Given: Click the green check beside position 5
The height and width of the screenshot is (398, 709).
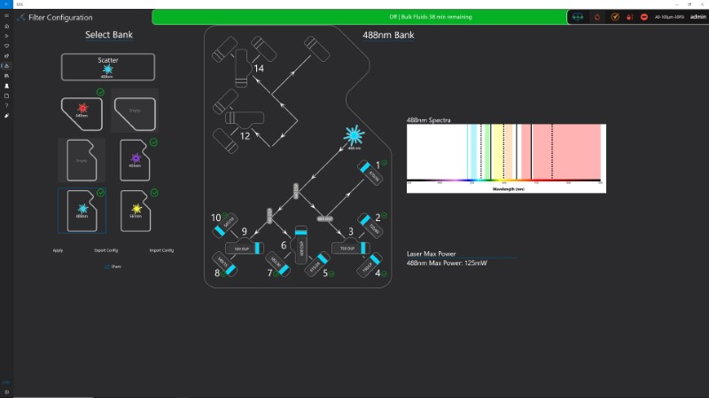Looking at the screenshot, I should pyautogui.click(x=331, y=274).
